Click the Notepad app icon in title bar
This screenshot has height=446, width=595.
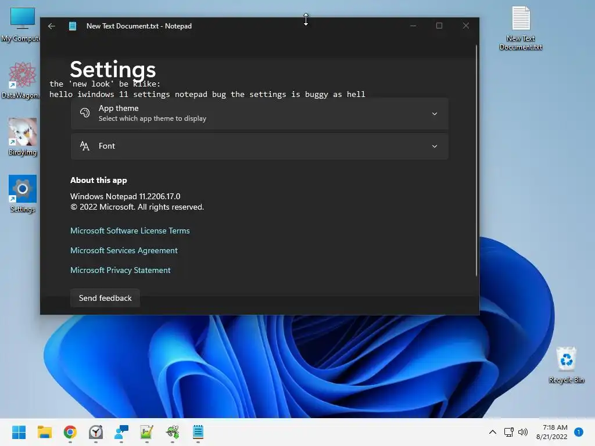point(73,26)
